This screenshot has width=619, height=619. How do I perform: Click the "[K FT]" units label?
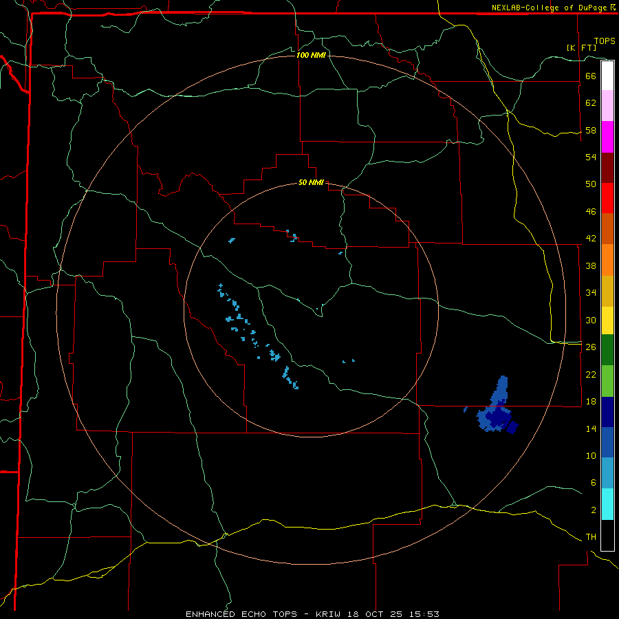(x=581, y=47)
